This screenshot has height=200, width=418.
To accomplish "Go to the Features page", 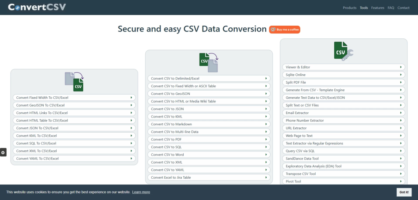I will [378, 8].
